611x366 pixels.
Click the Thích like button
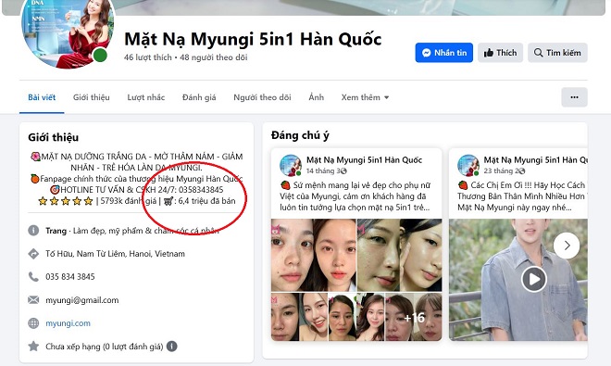point(500,53)
